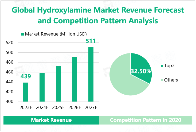Click the 2026F axis label

75,107
